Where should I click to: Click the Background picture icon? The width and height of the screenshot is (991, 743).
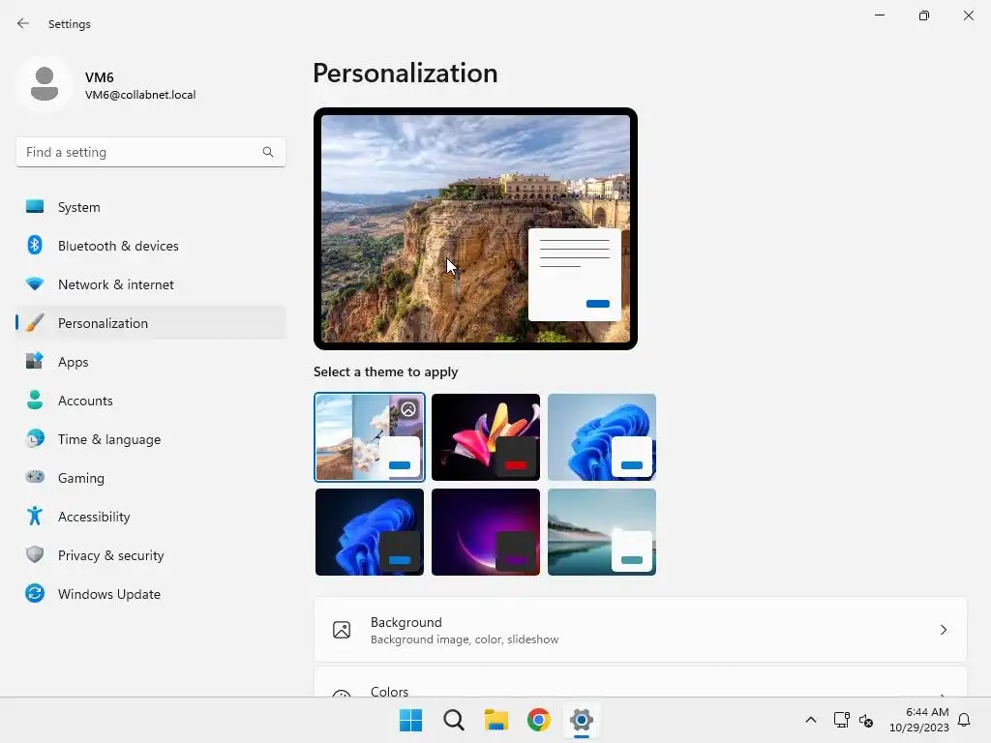[342, 630]
